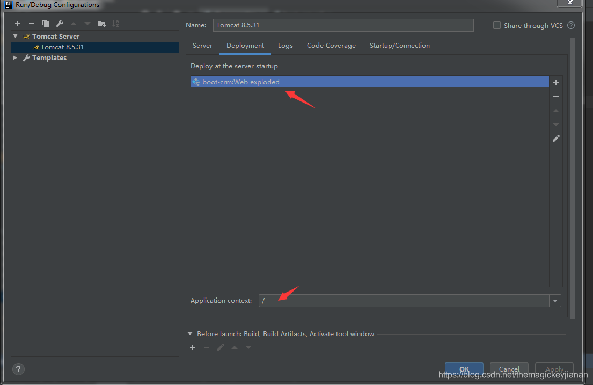Image resolution: width=593 pixels, height=385 pixels.
Task: Confirm with the OK button
Action: [464, 369]
